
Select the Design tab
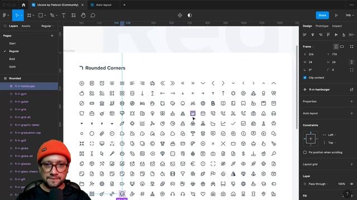[x=307, y=26]
